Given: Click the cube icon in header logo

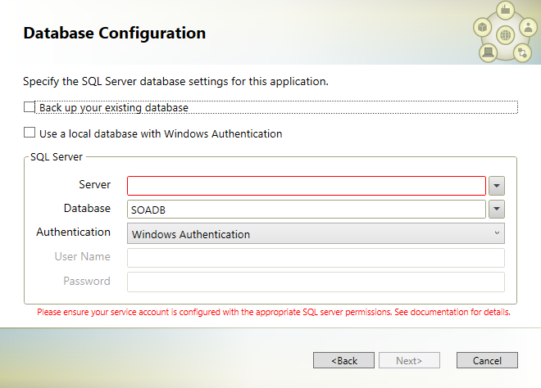Looking at the screenshot, I should (482, 27).
